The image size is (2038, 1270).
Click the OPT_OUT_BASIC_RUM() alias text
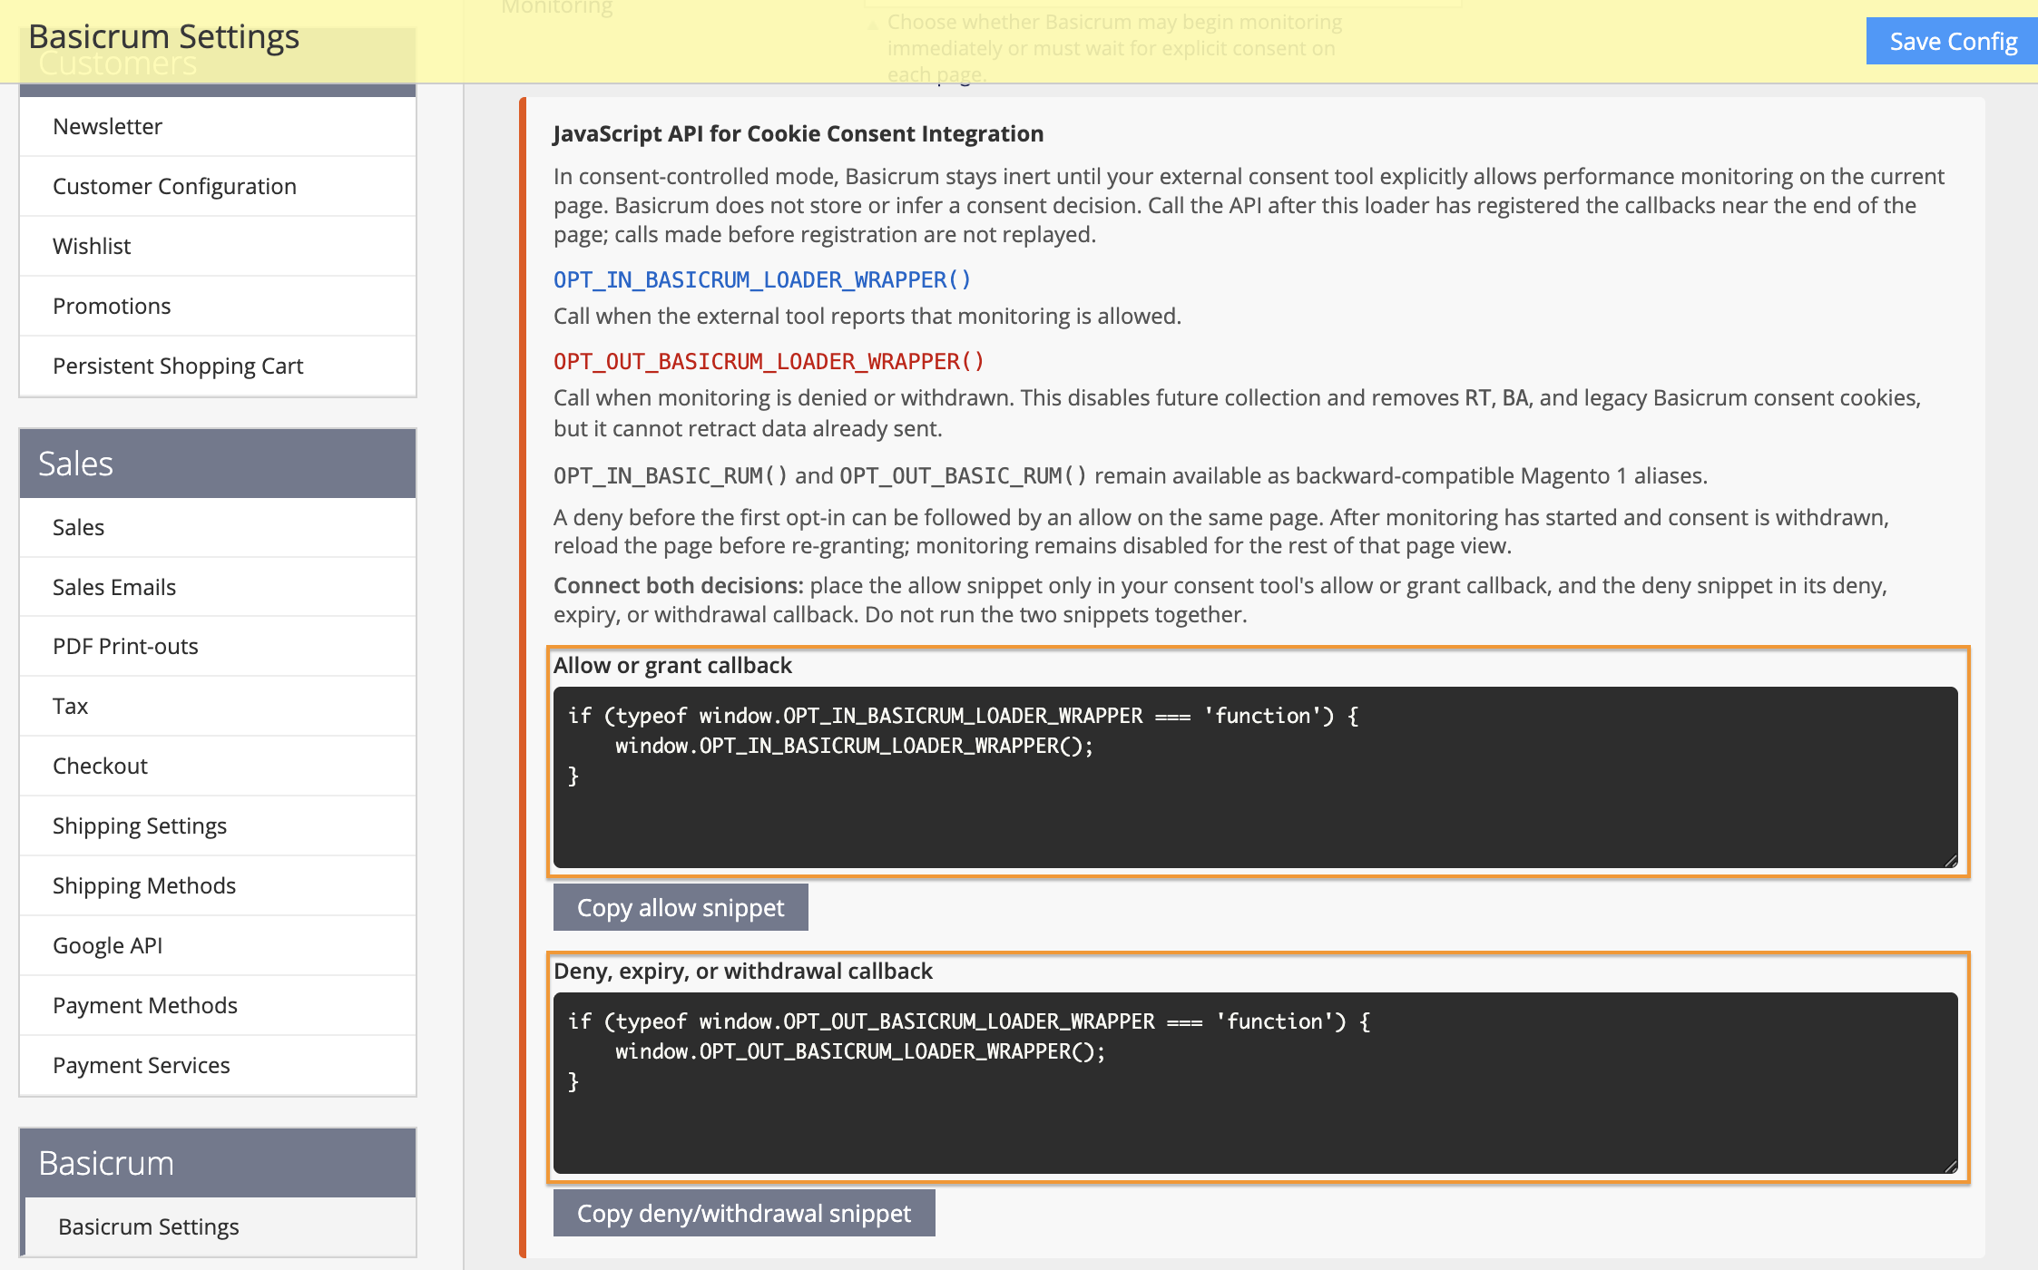click(963, 475)
